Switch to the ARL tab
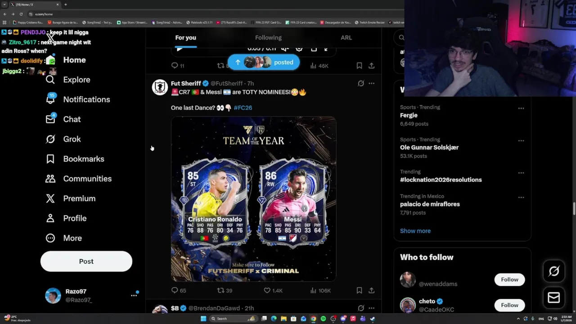Image resolution: width=576 pixels, height=324 pixels. (346, 38)
